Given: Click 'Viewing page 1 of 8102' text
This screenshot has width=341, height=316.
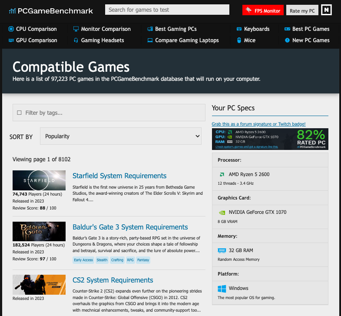Looking at the screenshot, I should click(42, 160).
